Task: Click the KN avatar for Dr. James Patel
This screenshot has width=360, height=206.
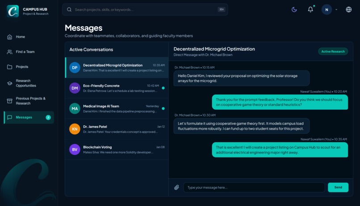Action: 75,129
